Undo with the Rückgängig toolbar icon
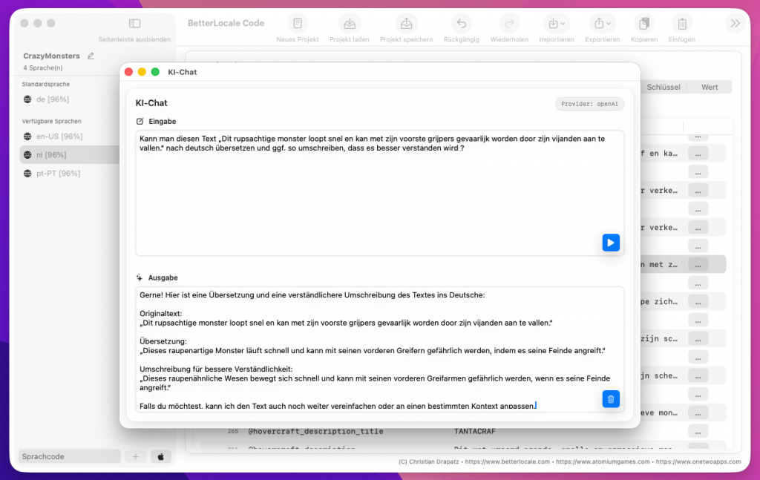This screenshot has height=480, width=760. [461, 23]
